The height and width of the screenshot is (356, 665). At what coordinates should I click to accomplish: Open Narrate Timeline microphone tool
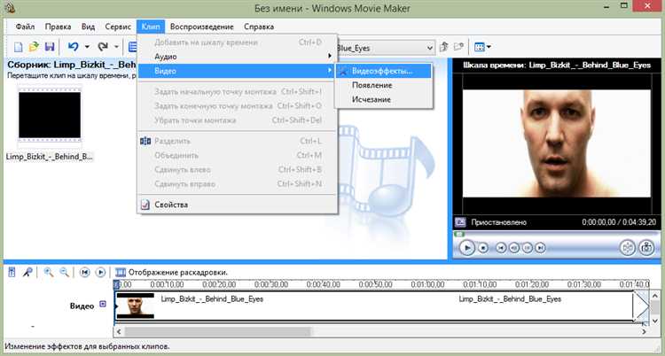[x=27, y=272]
